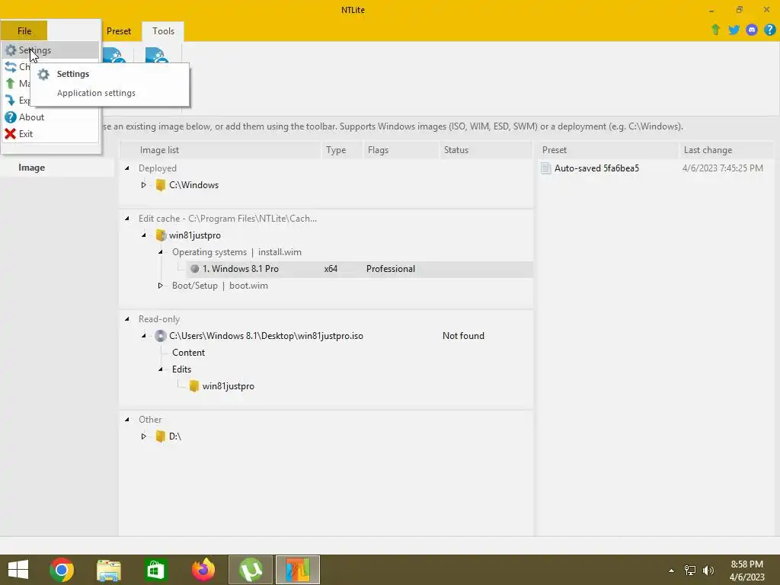Click the volume speaker tray icon
Viewport: 780px width, 585px height.
point(708,571)
